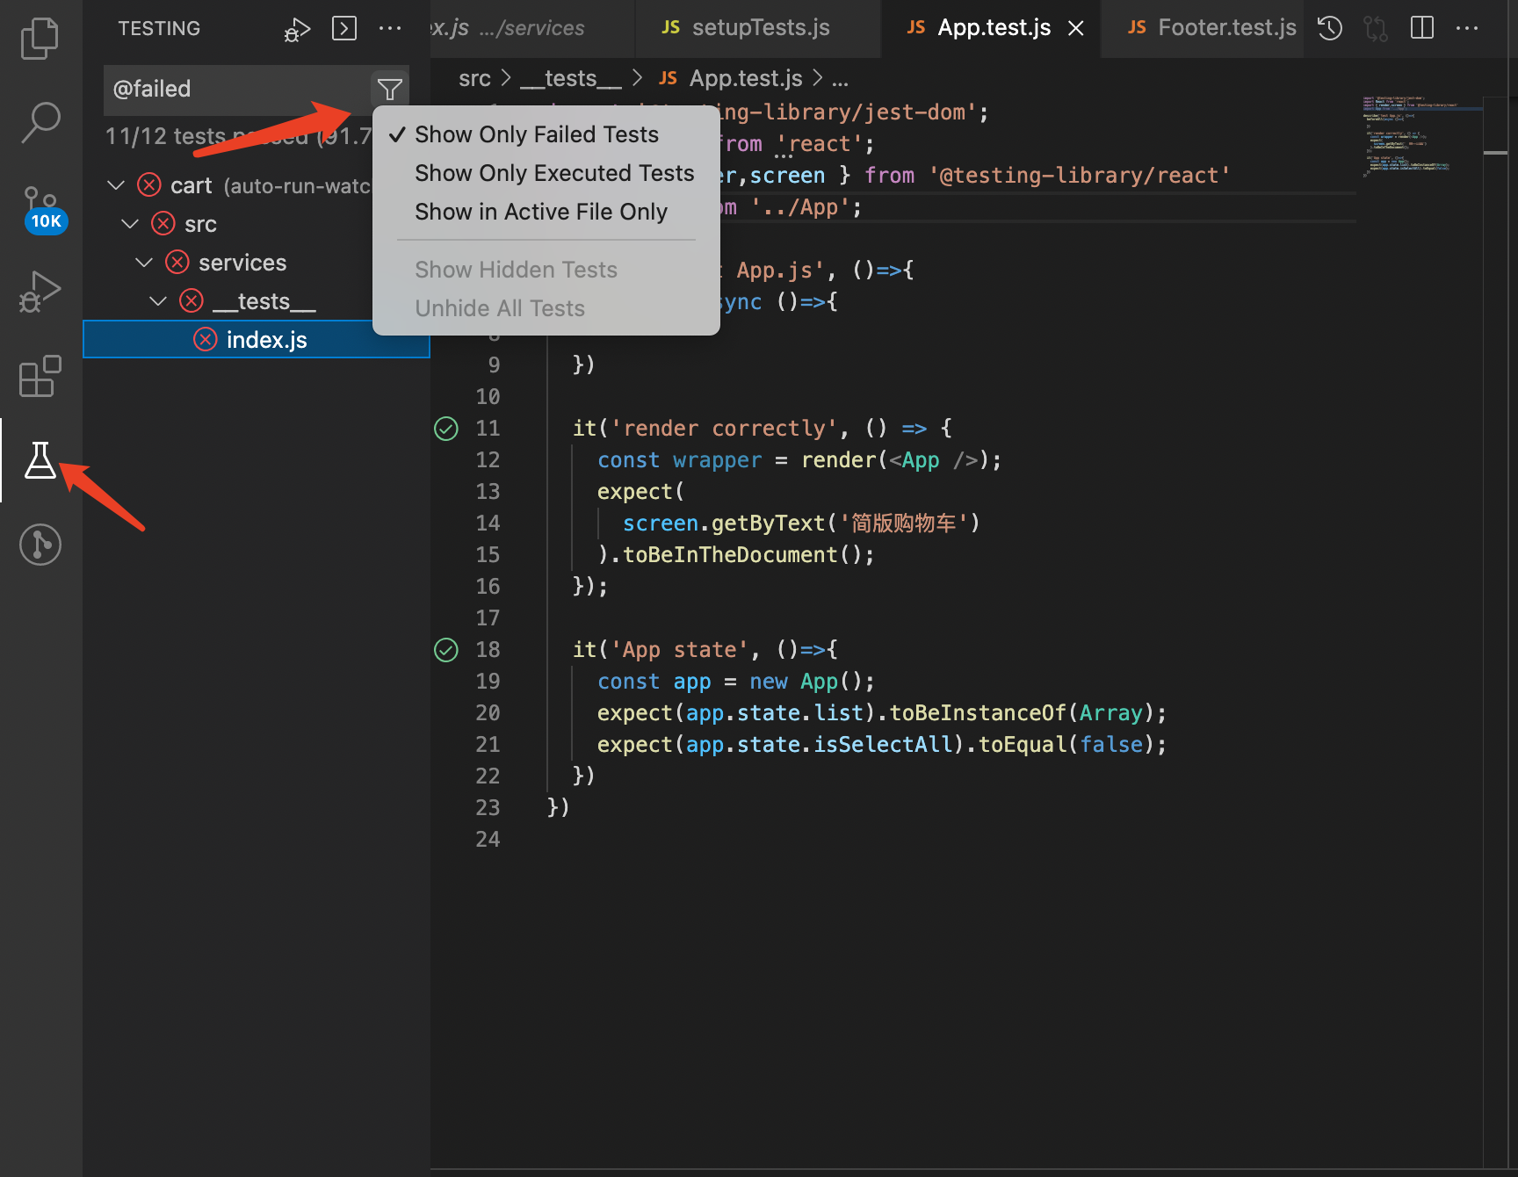1518x1177 pixels.
Task: Open the Explorer view in activity bar
Action: coord(40,40)
